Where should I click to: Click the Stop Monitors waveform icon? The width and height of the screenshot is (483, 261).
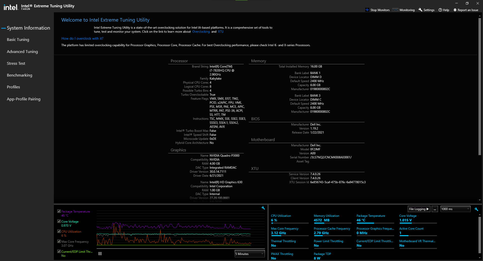tap(367, 10)
